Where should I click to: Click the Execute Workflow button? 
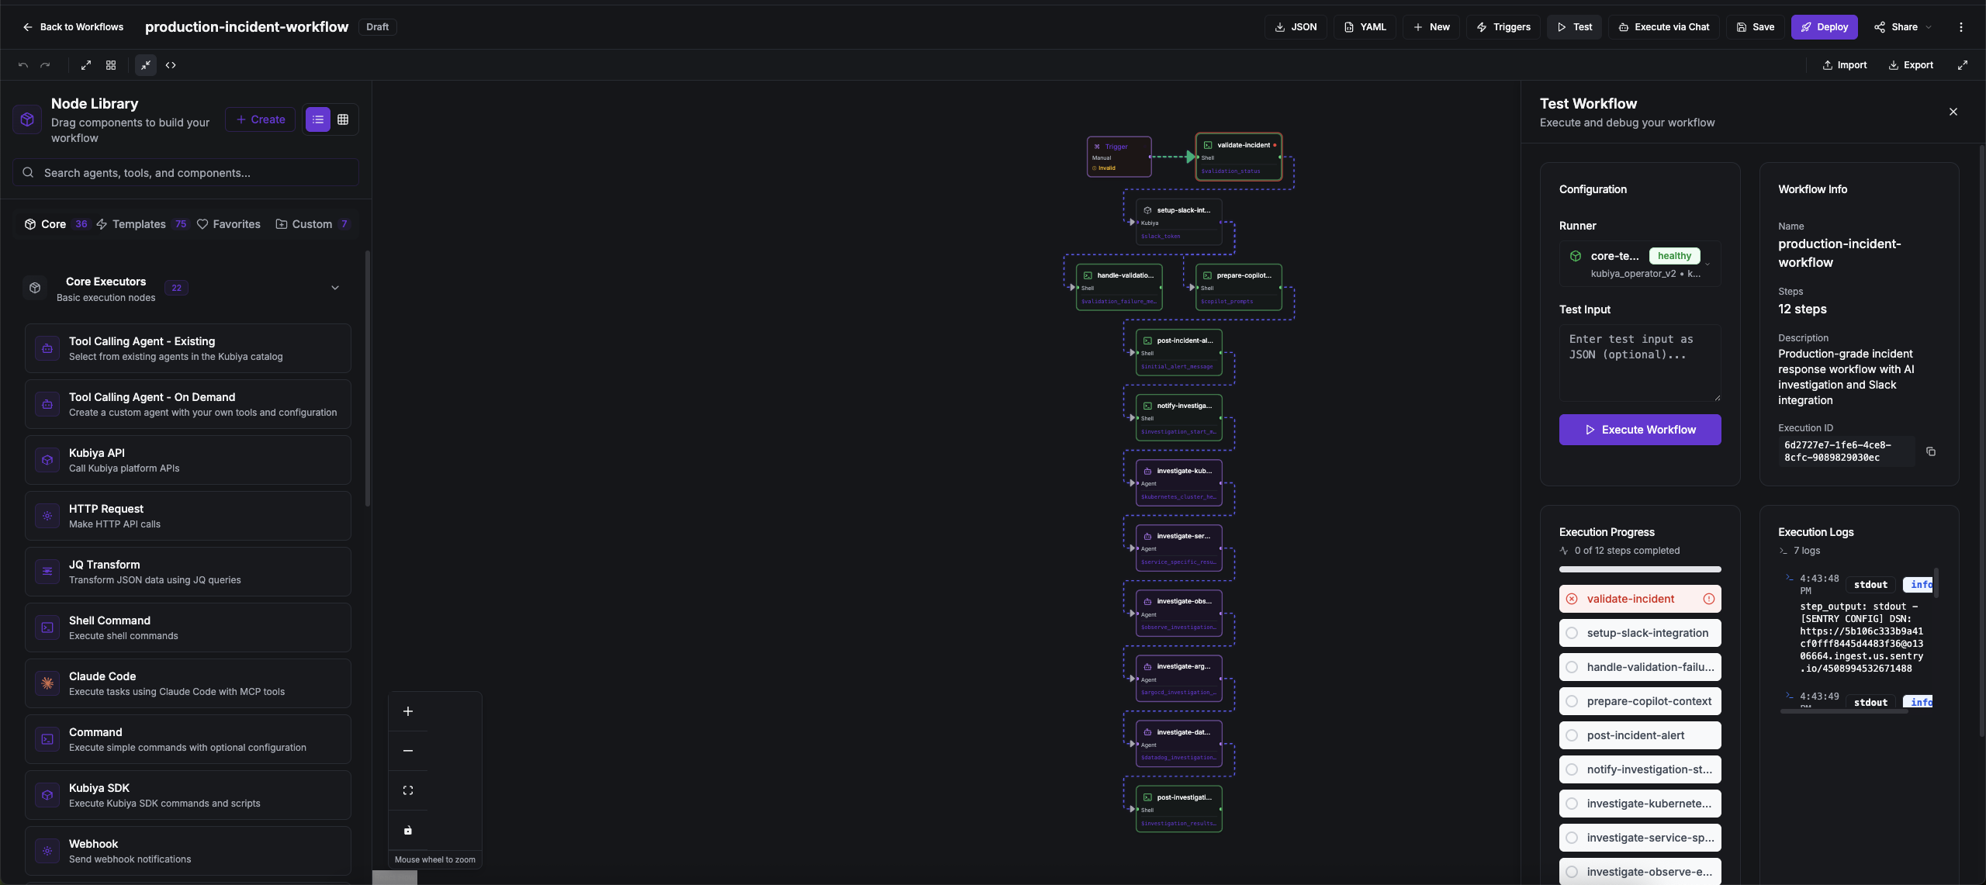coord(1640,430)
